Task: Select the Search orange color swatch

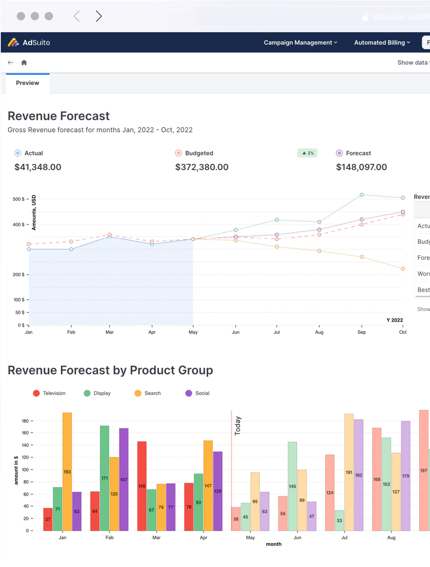Action: (x=137, y=393)
